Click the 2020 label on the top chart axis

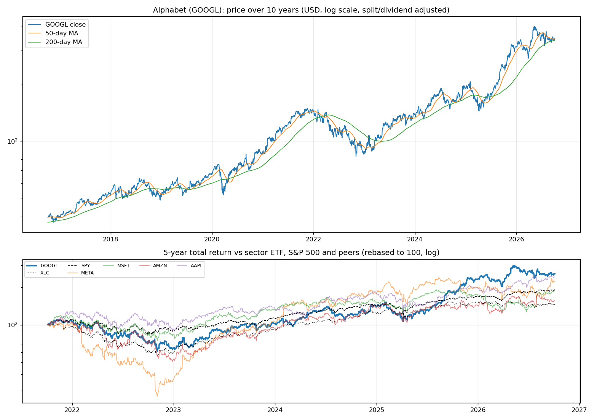(x=212, y=239)
